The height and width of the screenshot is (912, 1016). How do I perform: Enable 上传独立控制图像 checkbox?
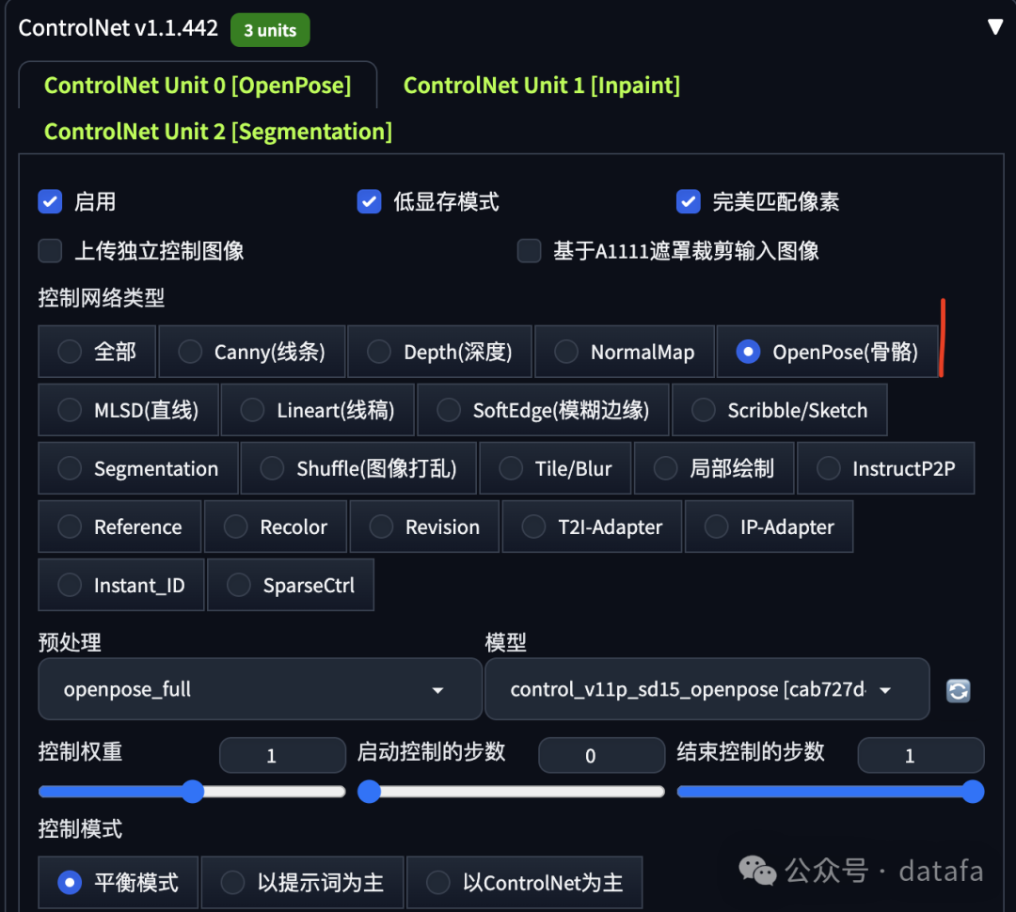[50, 251]
